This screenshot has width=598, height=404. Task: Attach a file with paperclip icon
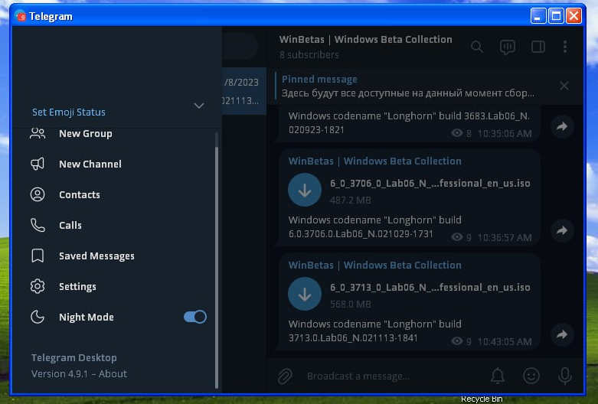(285, 376)
